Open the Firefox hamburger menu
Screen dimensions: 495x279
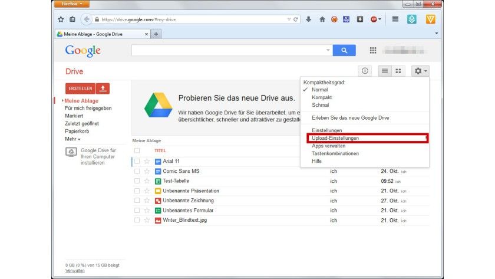pos(395,19)
